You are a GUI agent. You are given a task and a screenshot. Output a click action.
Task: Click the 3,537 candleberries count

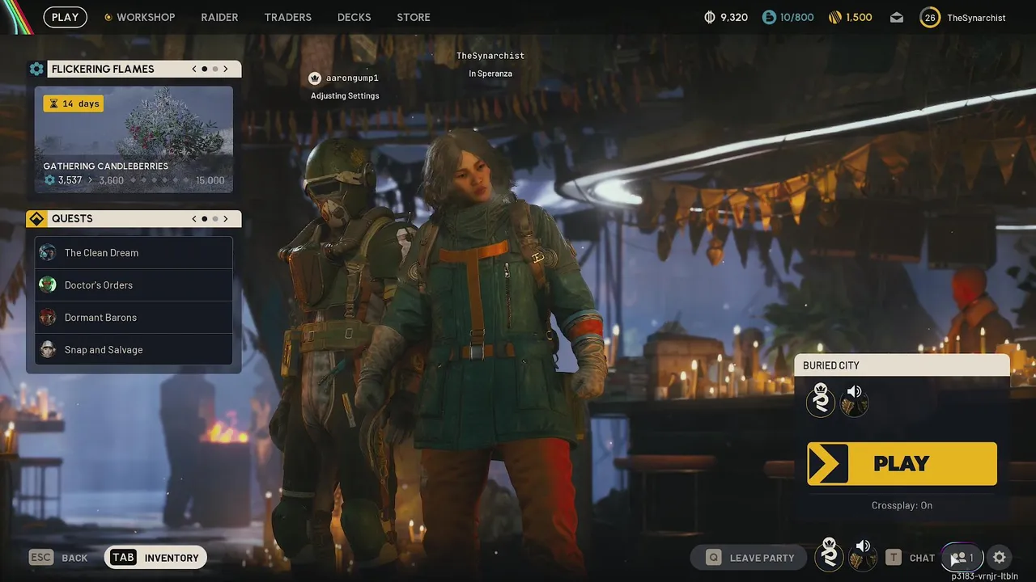pyautogui.click(x=70, y=180)
